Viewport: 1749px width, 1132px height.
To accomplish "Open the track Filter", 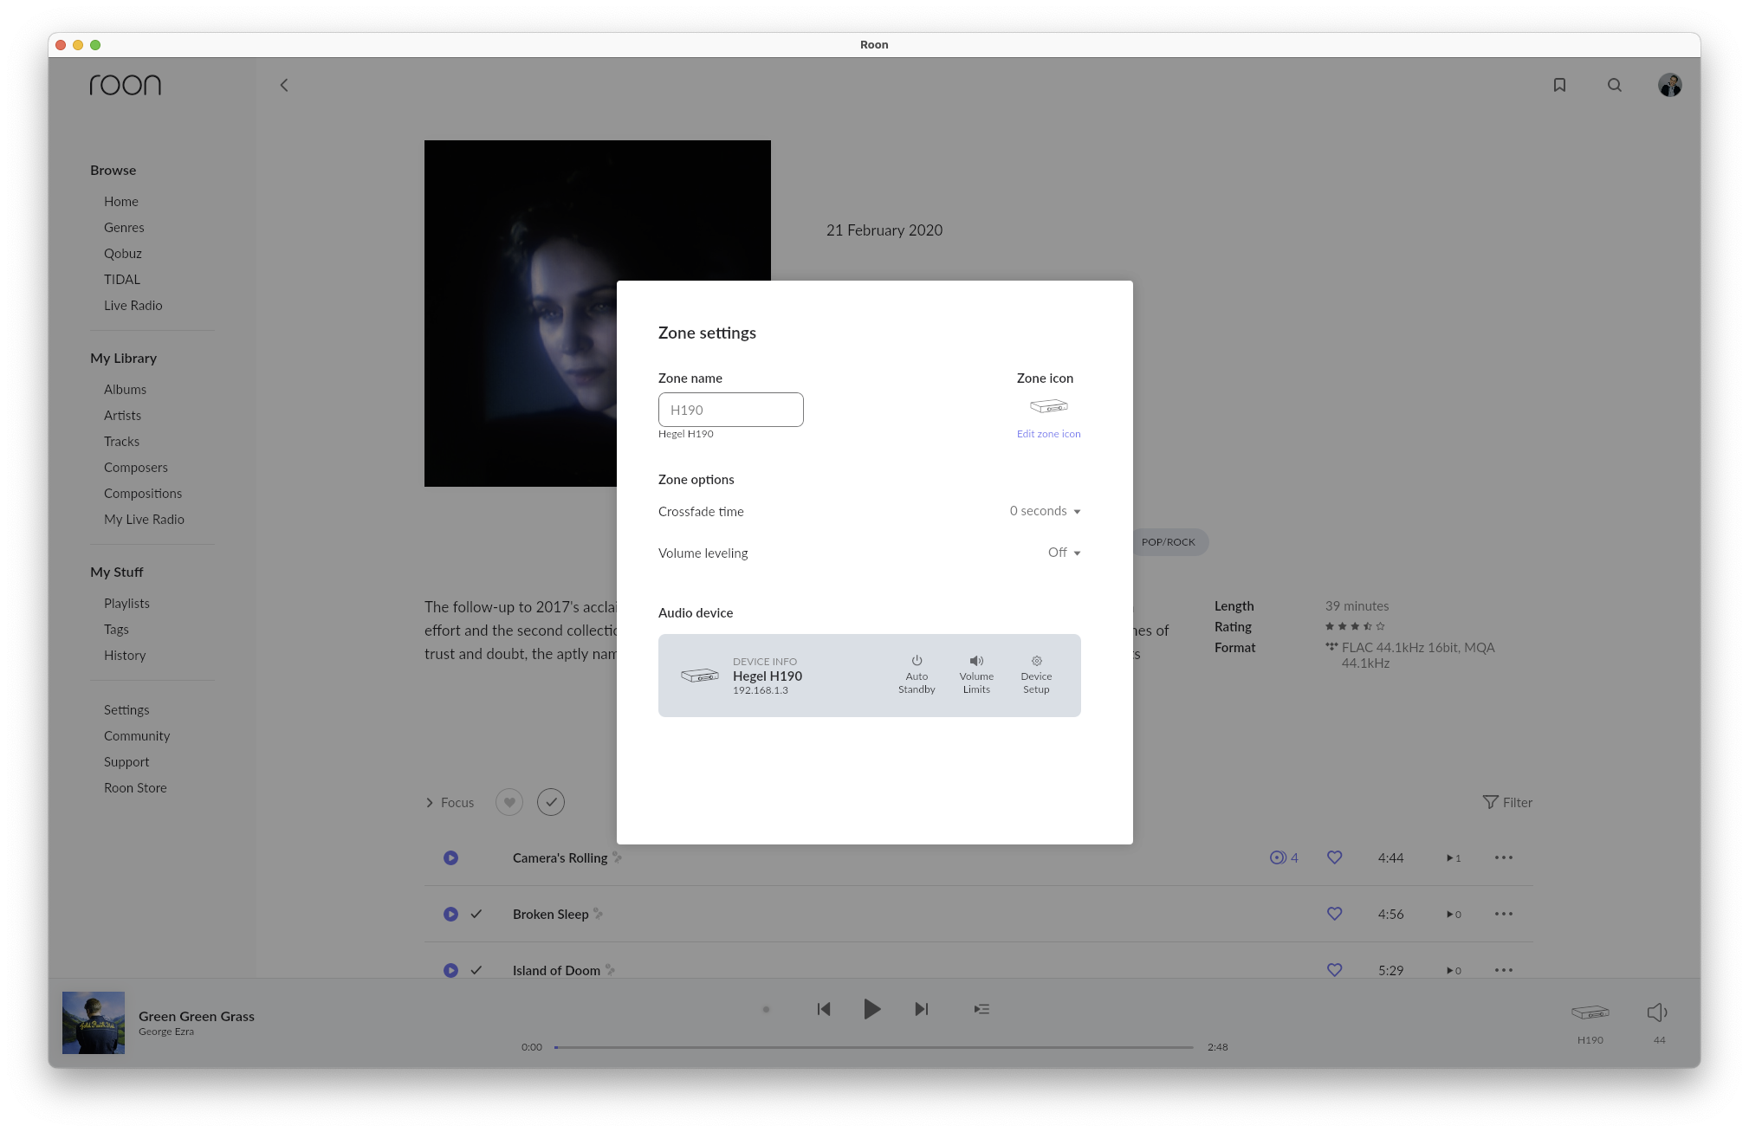I will point(1507,802).
